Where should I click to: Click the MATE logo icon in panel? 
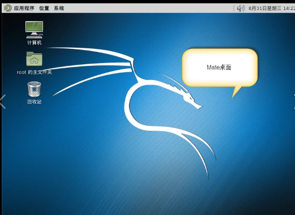8,8
